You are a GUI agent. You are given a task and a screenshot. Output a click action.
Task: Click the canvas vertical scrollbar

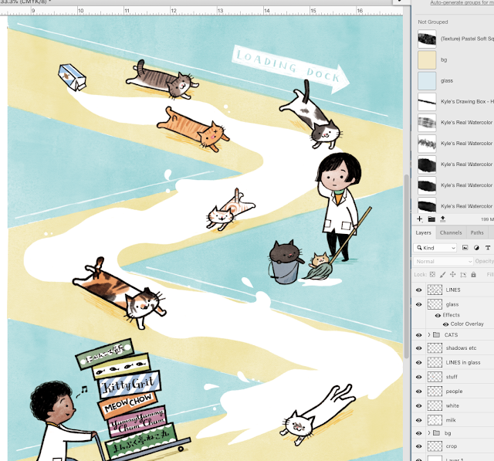pos(407,265)
